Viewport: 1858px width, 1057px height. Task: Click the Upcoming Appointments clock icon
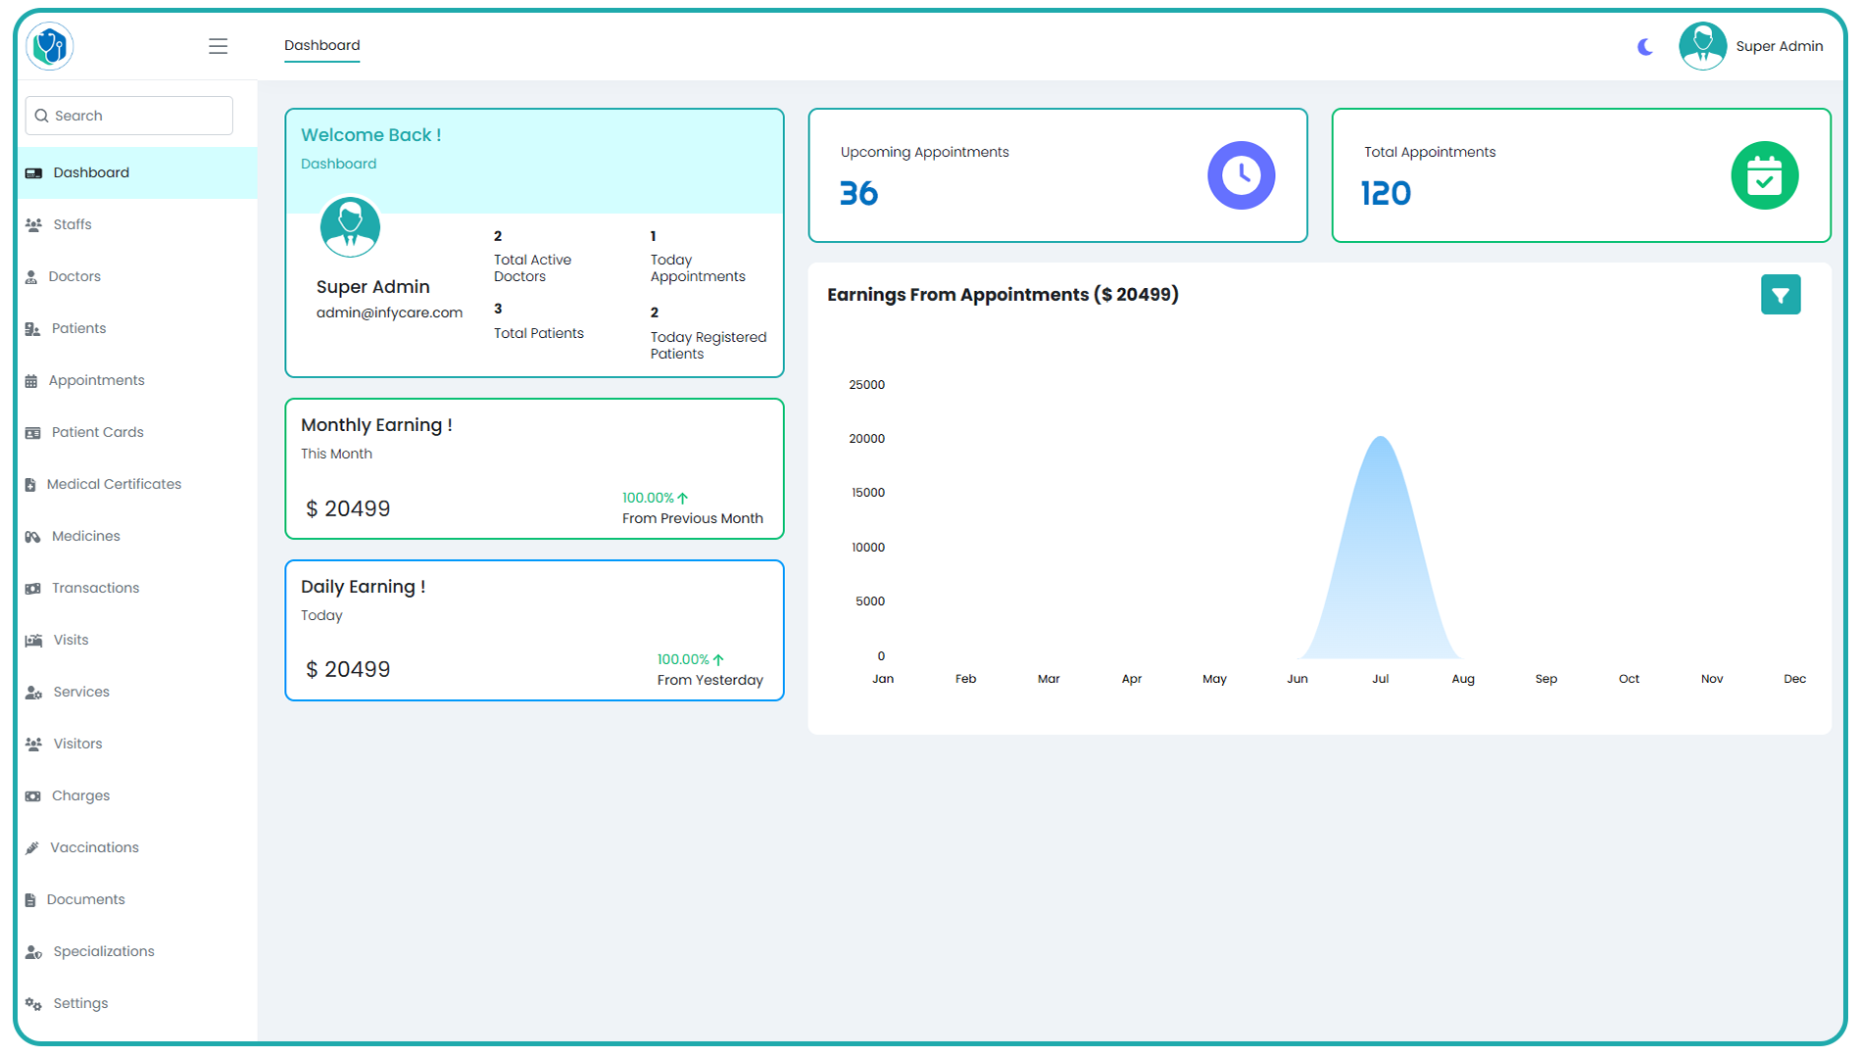click(1241, 175)
